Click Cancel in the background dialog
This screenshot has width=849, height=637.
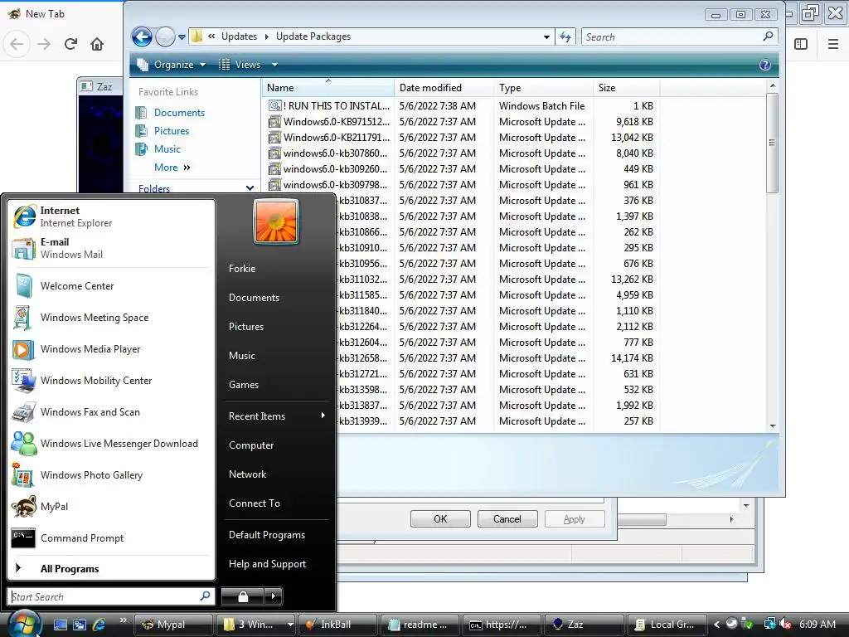click(507, 519)
